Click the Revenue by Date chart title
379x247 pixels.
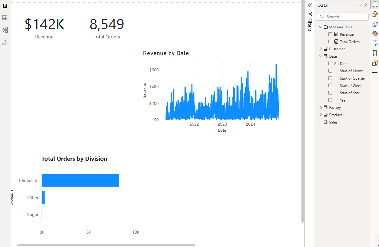click(166, 53)
